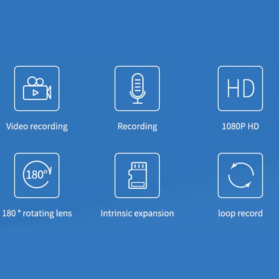
Task: Click the "Video recording" label
Action: (37, 127)
